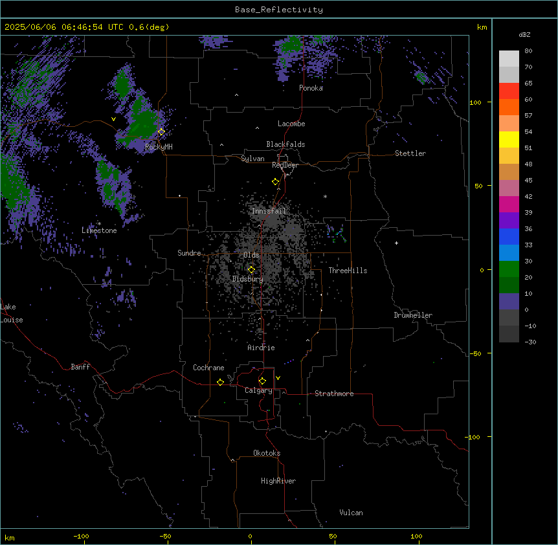
Task: Select the Olds label
Action: click(x=251, y=255)
